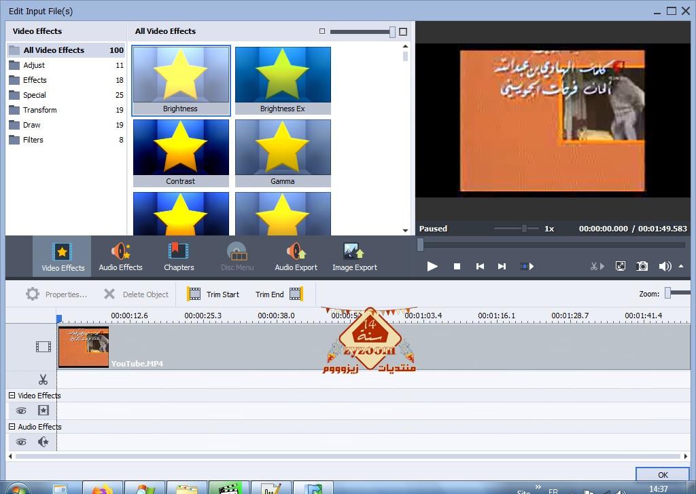Screen dimensions: 696x494
Task: Click the taskbar clock showing 14:37
Action: 658,489
